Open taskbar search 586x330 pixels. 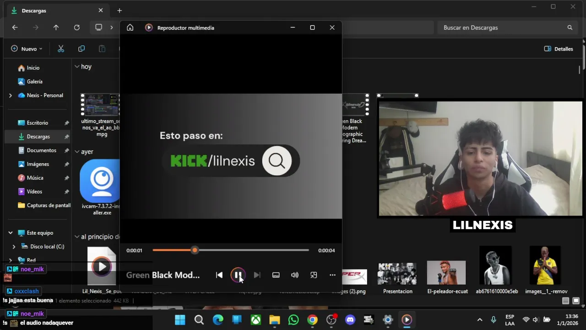(x=199, y=320)
